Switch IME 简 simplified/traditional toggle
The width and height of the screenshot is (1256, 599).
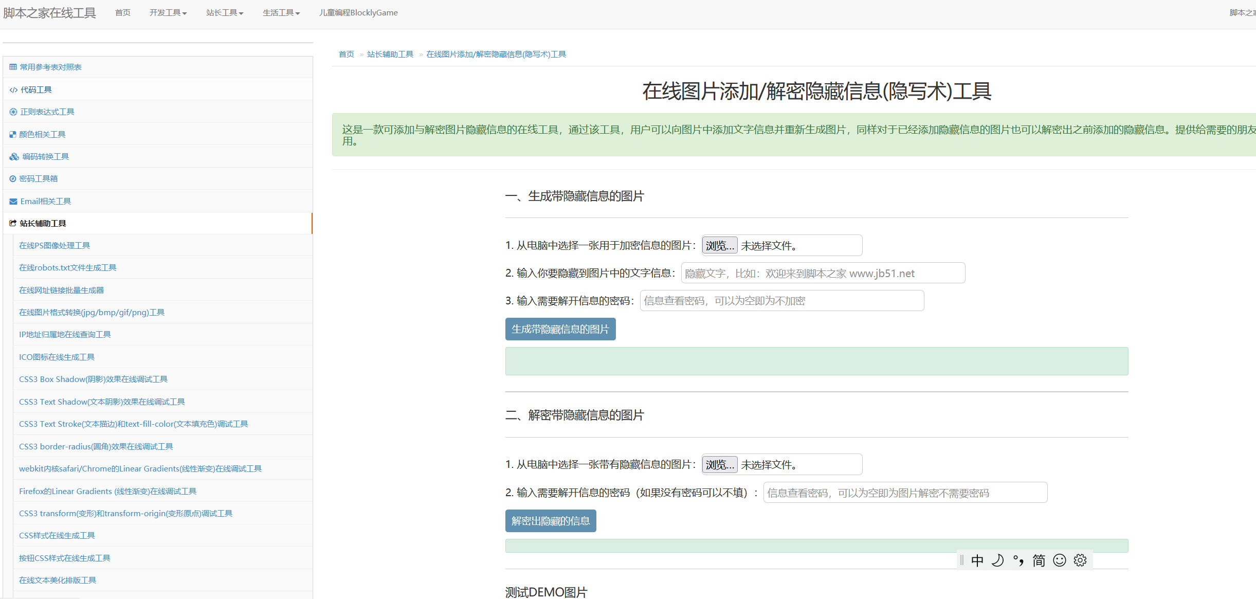tap(1039, 560)
